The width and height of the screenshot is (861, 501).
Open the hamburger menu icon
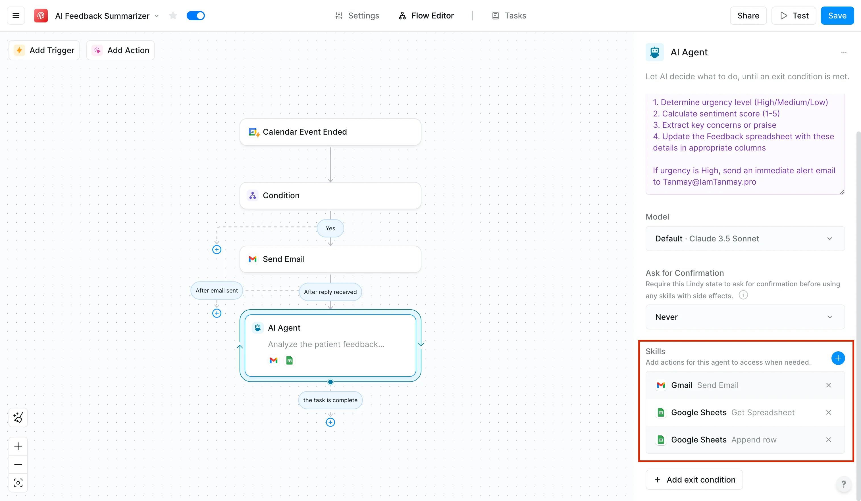[x=16, y=16]
